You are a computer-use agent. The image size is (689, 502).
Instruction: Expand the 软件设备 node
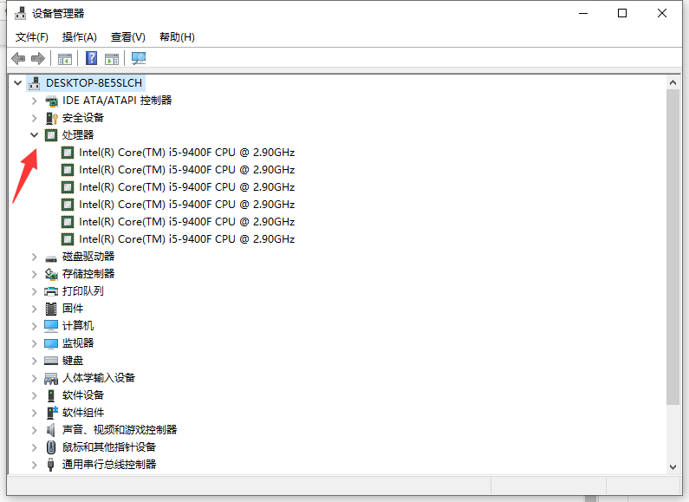tap(35, 395)
